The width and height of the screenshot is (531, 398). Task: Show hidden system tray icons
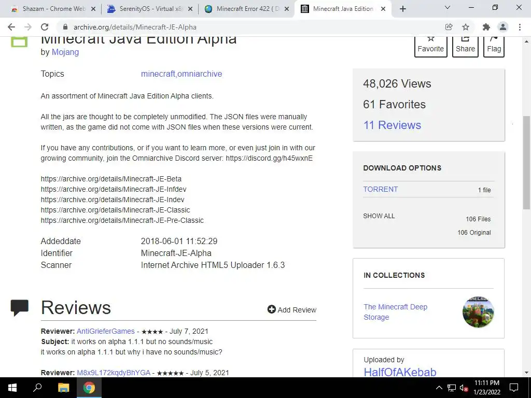tap(439, 388)
